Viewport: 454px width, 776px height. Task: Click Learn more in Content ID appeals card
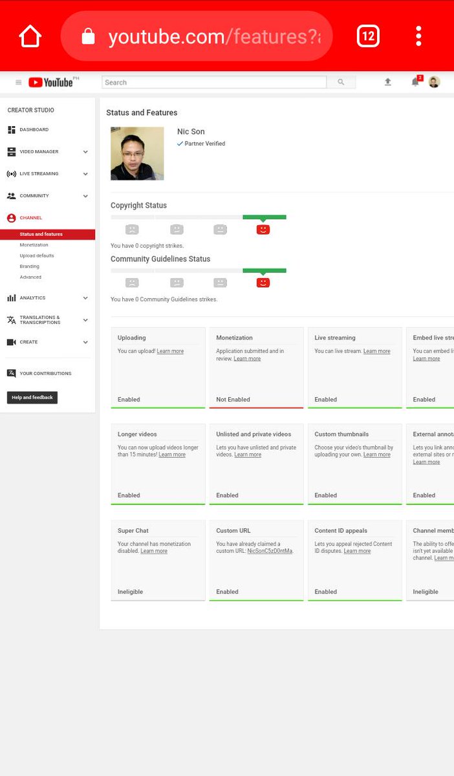tap(357, 551)
